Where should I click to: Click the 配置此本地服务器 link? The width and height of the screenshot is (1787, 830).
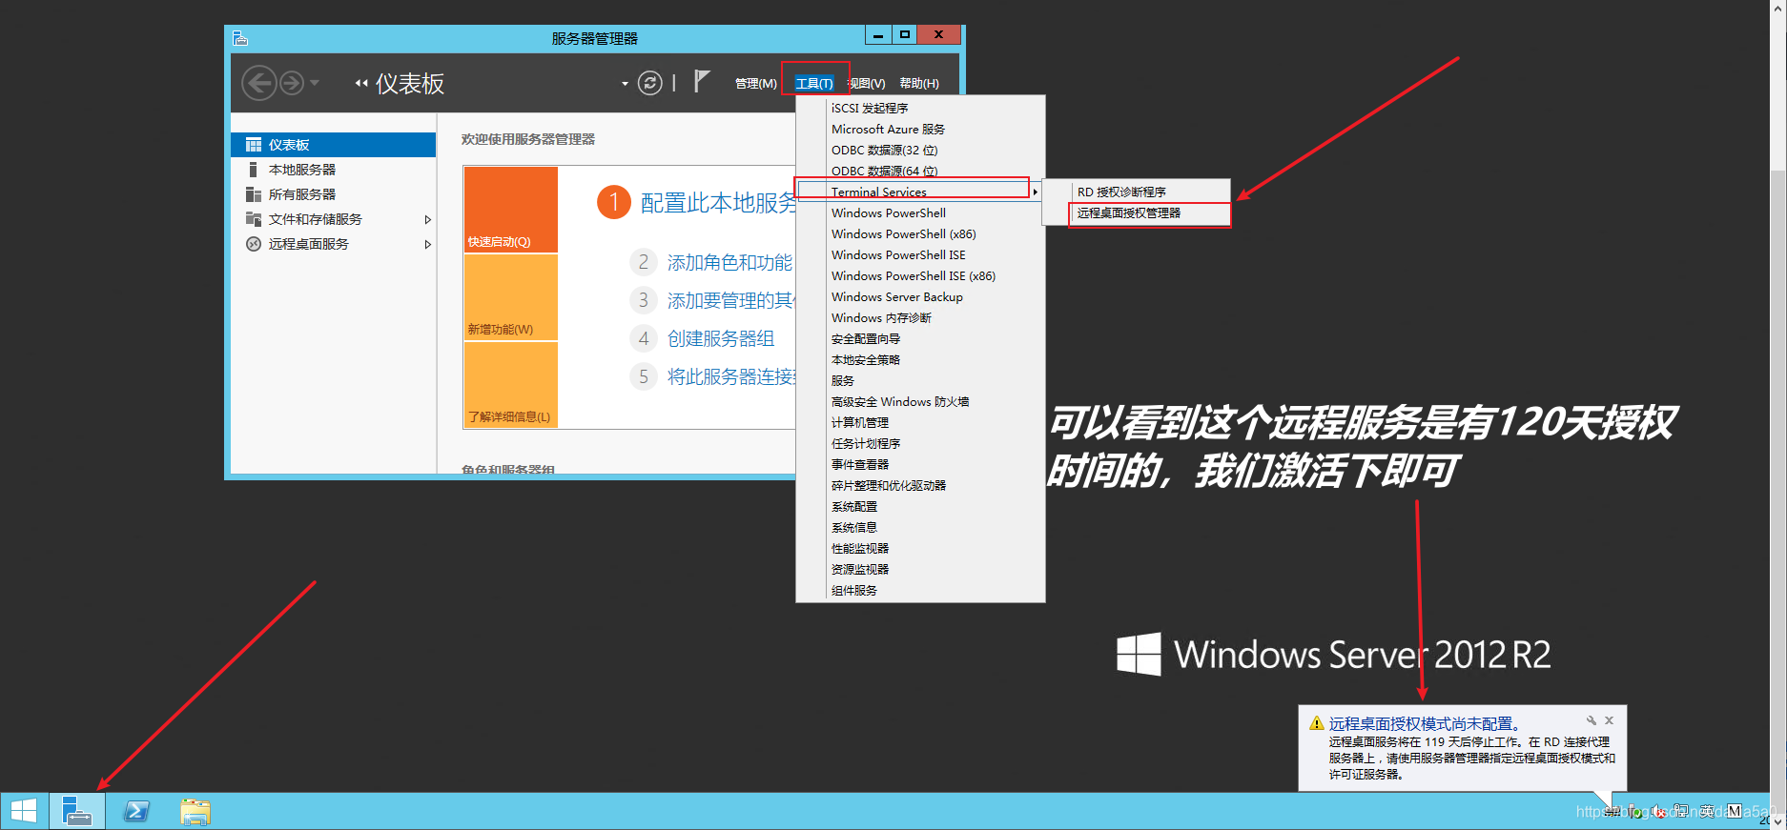click(718, 203)
